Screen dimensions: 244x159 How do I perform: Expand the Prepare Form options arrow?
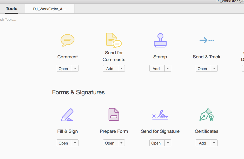pyautogui.click(x=122, y=143)
